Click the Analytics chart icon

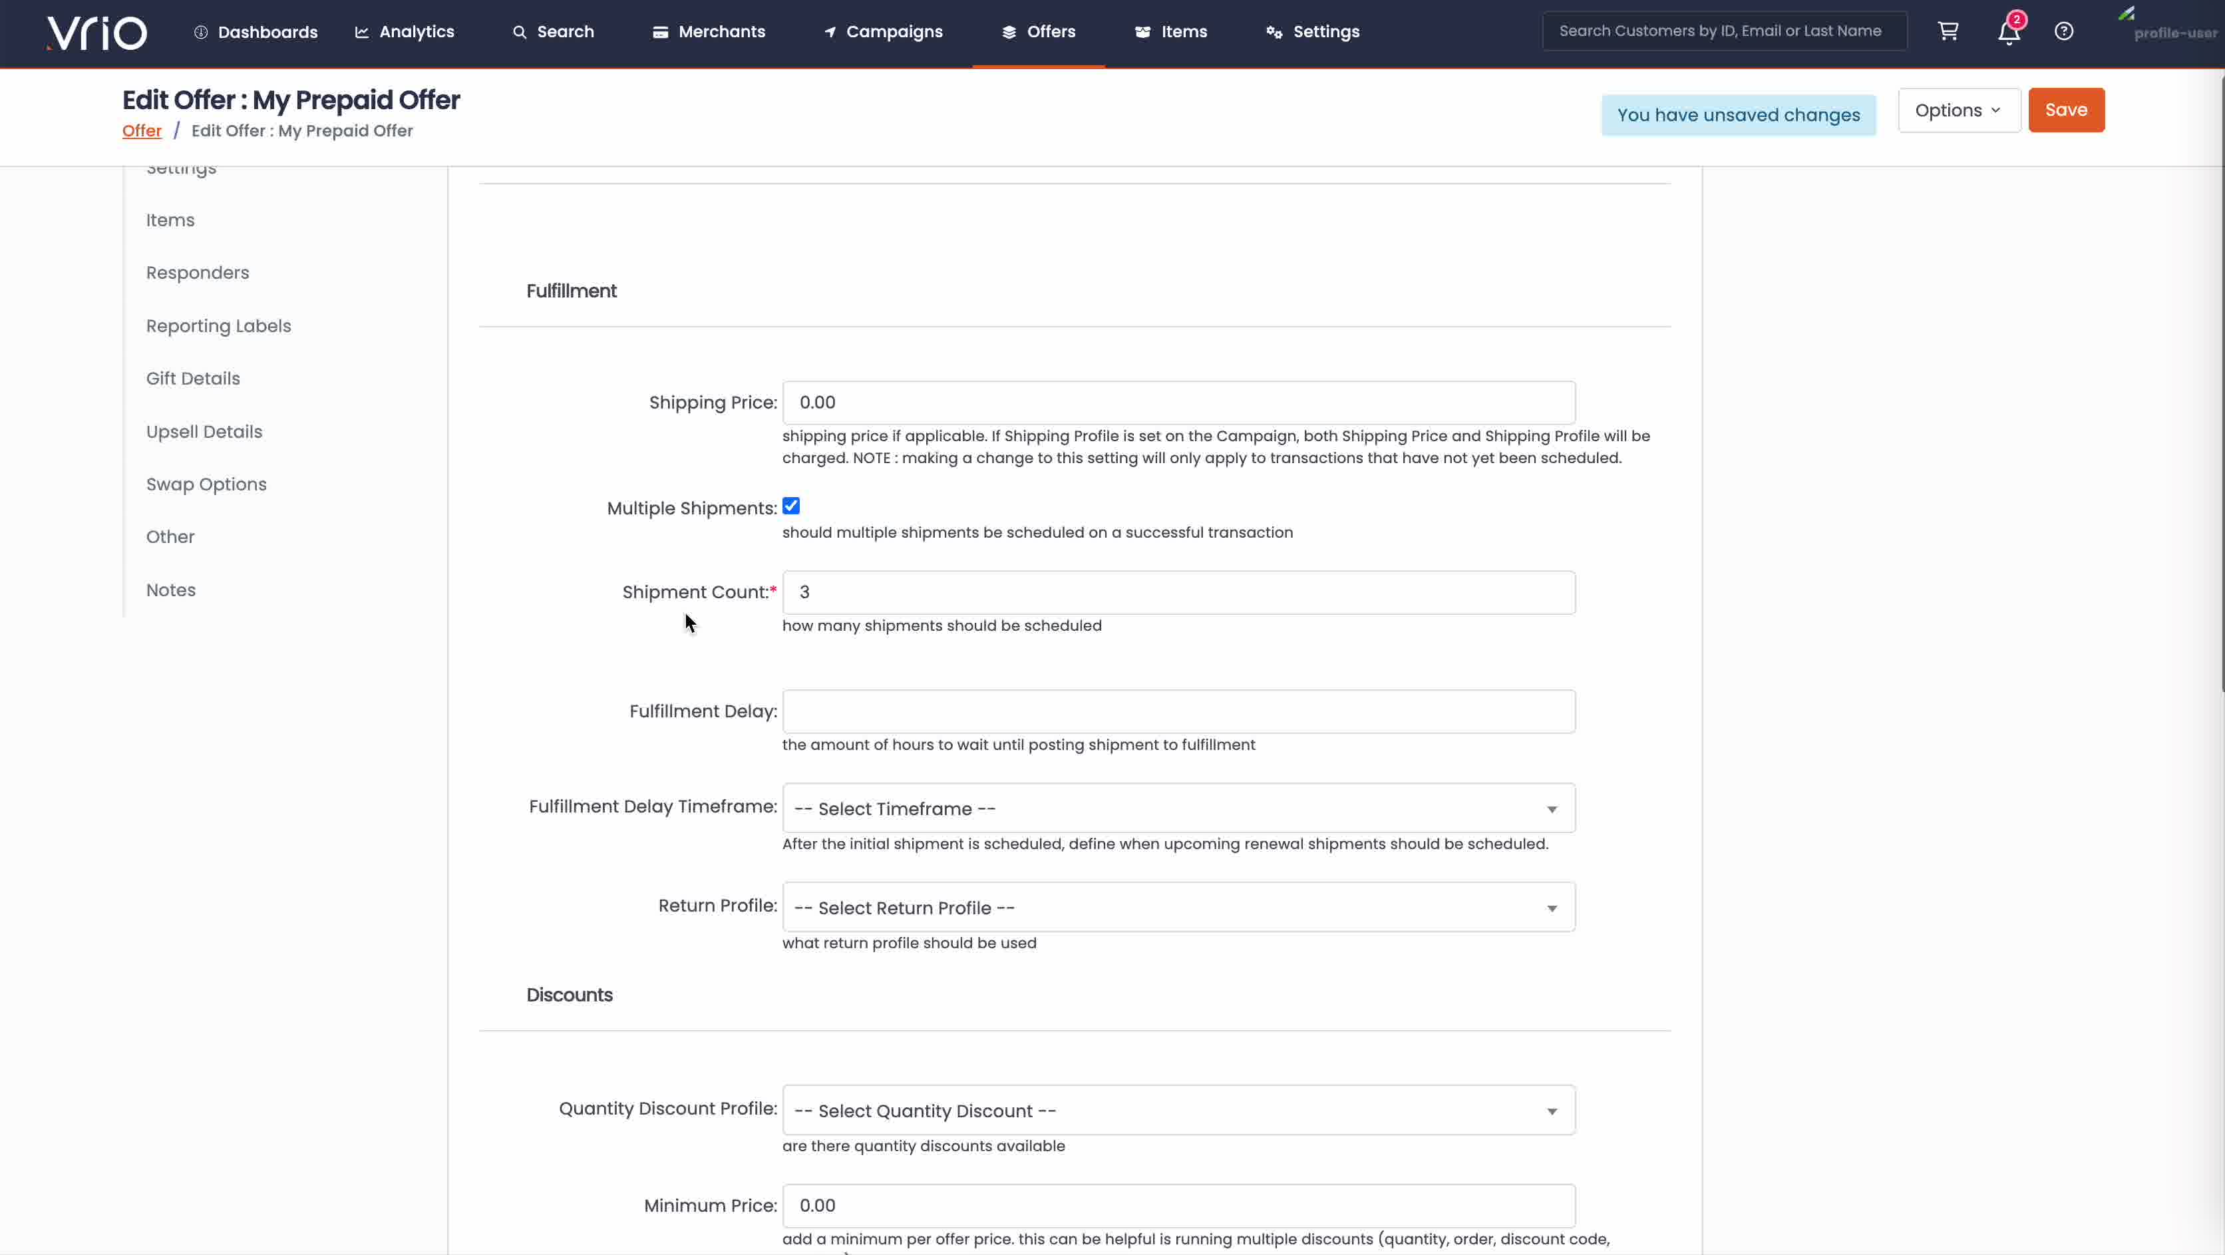tap(362, 32)
